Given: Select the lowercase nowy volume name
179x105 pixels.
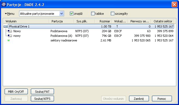Looking at the screenshot, I should 17,36.
